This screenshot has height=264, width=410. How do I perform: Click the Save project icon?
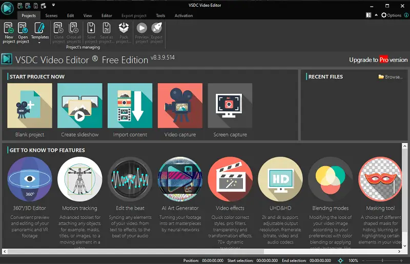click(x=91, y=28)
